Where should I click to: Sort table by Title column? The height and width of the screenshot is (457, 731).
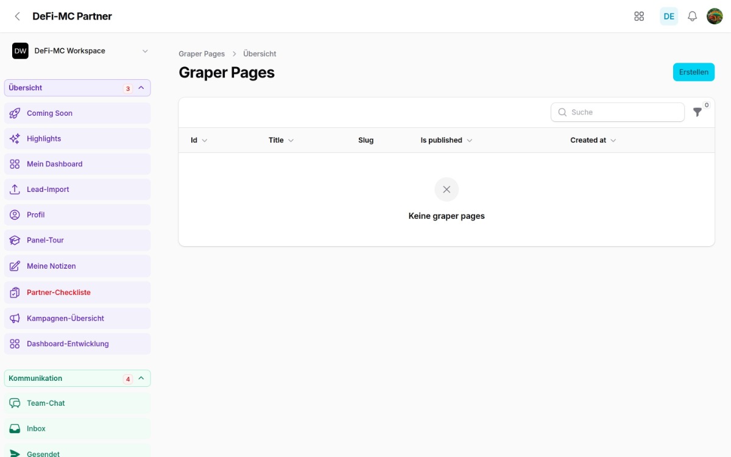click(x=281, y=140)
